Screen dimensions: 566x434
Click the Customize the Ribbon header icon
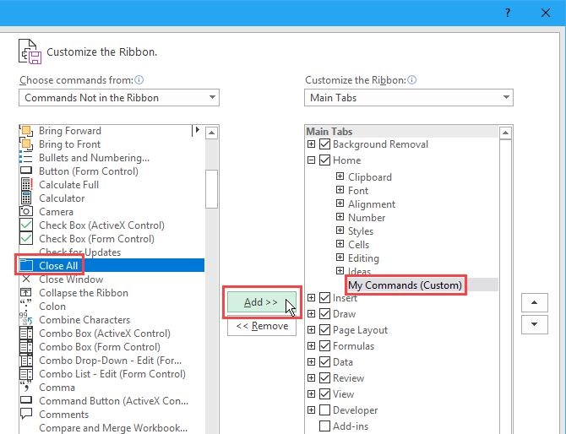tap(30, 52)
